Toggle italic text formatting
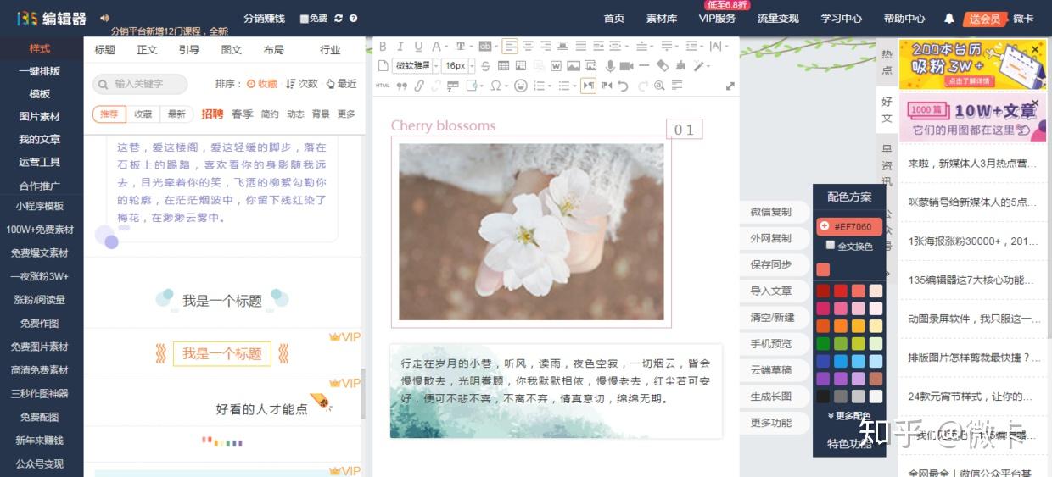This screenshot has width=1052, height=477. point(400,47)
